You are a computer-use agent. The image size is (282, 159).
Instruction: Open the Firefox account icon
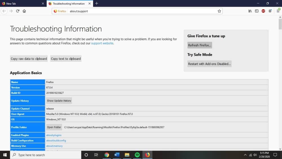tap(270, 11)
